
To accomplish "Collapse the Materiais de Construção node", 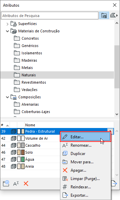I will point(8,31).
